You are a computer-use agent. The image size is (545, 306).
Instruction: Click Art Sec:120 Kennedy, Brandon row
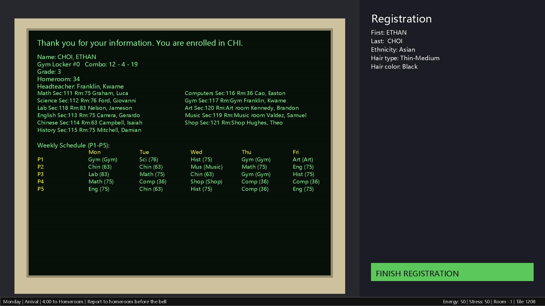tap(242, 108)
